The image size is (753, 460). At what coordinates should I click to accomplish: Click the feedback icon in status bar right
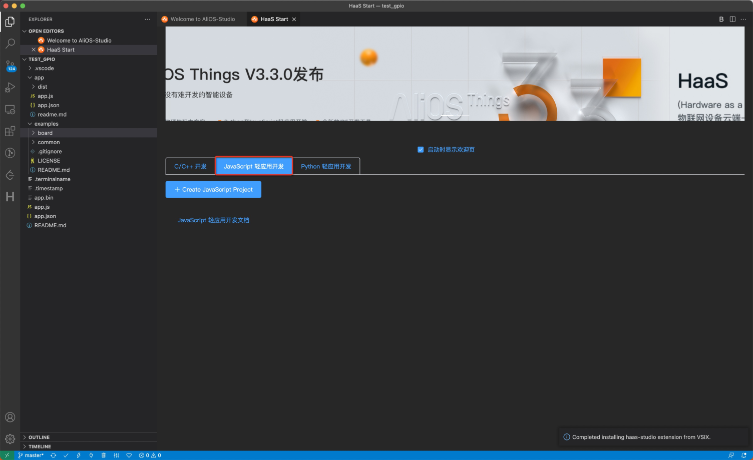click(x=731, y=455)
